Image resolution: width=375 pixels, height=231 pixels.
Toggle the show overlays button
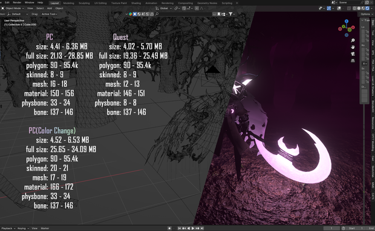tap(339, 8)
